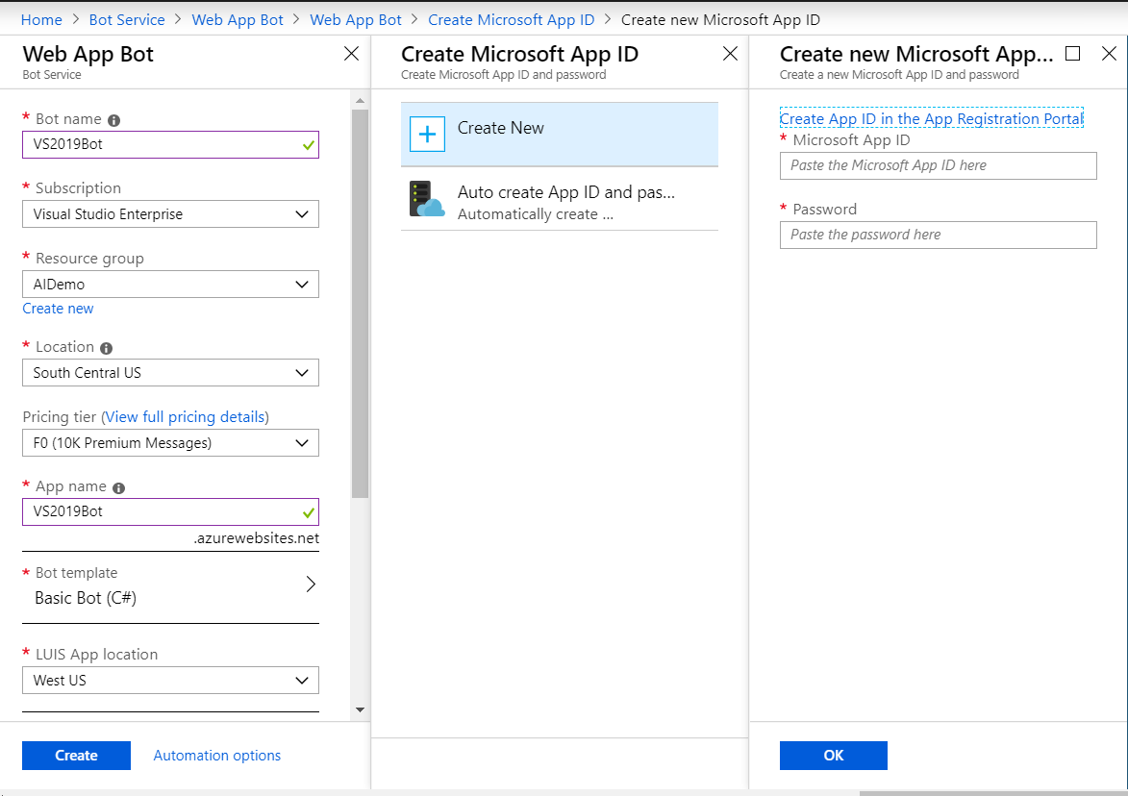
Task: Go to Home in the breadcrumb
Action: pyautogui.click(x=41, y=20)
